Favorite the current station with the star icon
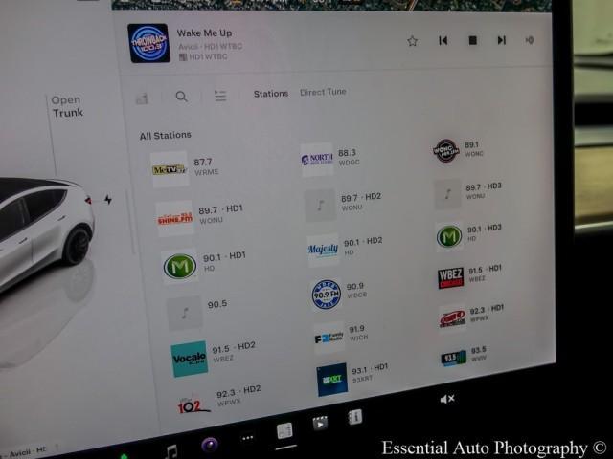Image resolution: width=613 pixels, height=459 pixels. (x=412, y=41)
